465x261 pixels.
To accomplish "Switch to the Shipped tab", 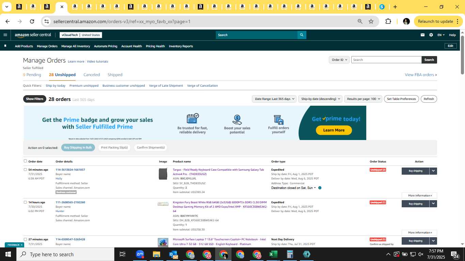I will click(115, 75).
